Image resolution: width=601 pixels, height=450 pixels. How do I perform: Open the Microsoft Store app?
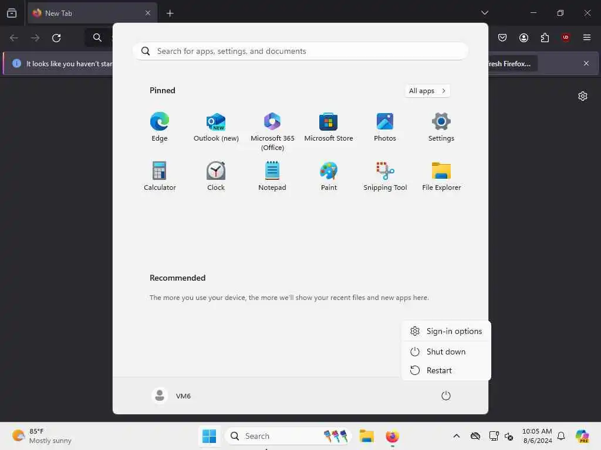tap(329, 127)
